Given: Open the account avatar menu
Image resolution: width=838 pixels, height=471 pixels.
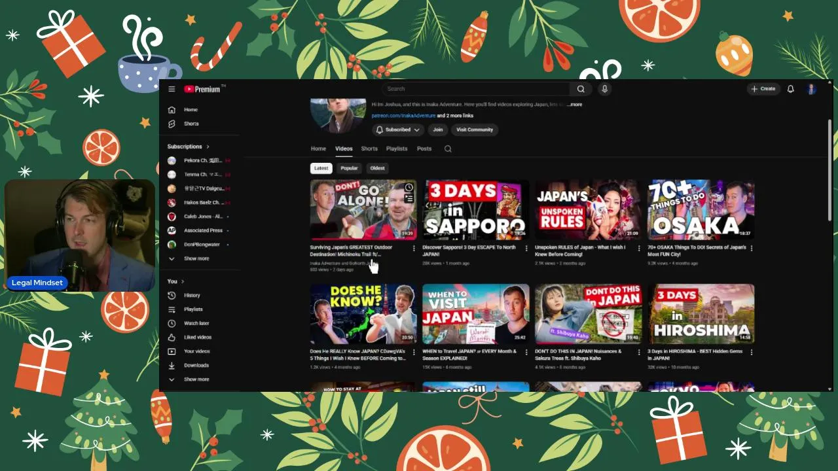Looking at the screenshot, I should tap(811, 89).
